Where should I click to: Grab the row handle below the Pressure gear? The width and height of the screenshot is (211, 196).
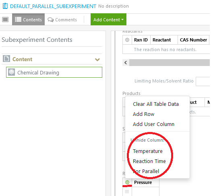127,191
